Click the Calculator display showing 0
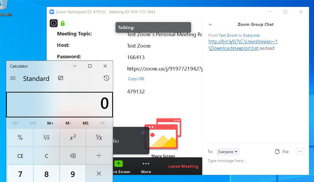 coord(60,105)
